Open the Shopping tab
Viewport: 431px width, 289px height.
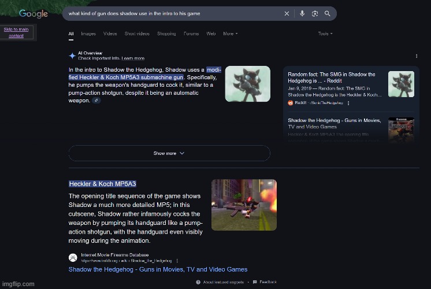point(166,34)
